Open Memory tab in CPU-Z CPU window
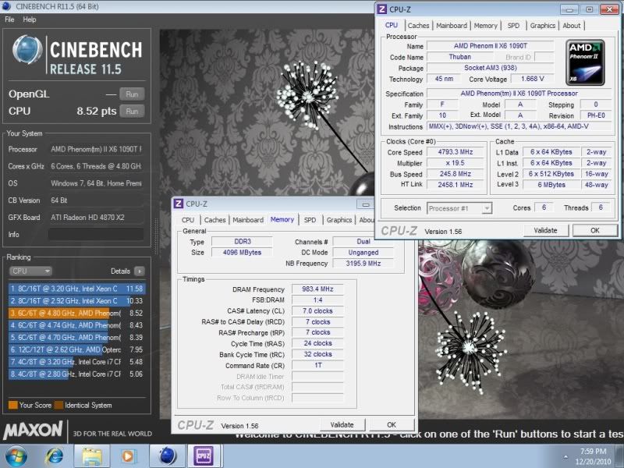 (x=485, y=26)
